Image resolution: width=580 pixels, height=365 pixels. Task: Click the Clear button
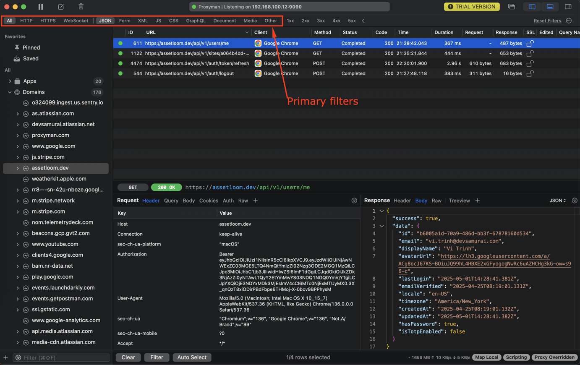pyautogui.click(x=128, y=357)
